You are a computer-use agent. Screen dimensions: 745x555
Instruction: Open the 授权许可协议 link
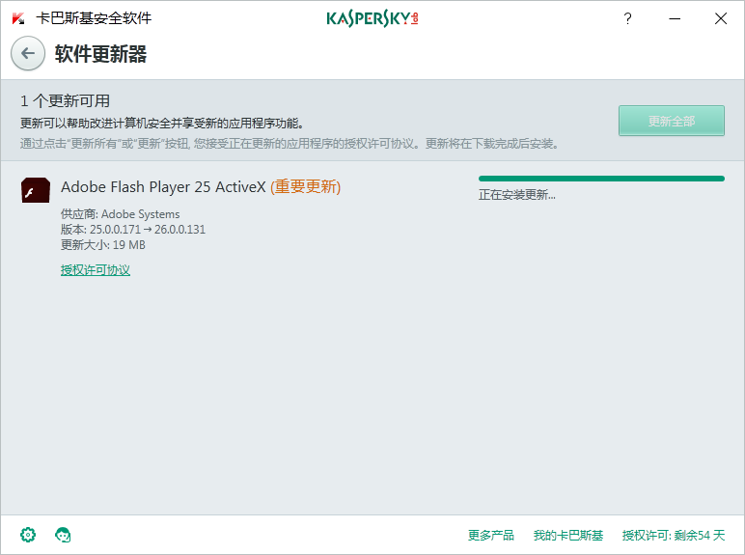95,270
